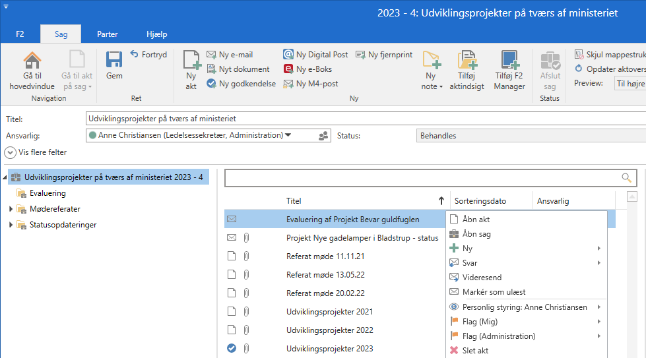This screenshot has width=646, height=358.
Task: Click the search magnifier icon in the list
Action: [x=626, y=178]
